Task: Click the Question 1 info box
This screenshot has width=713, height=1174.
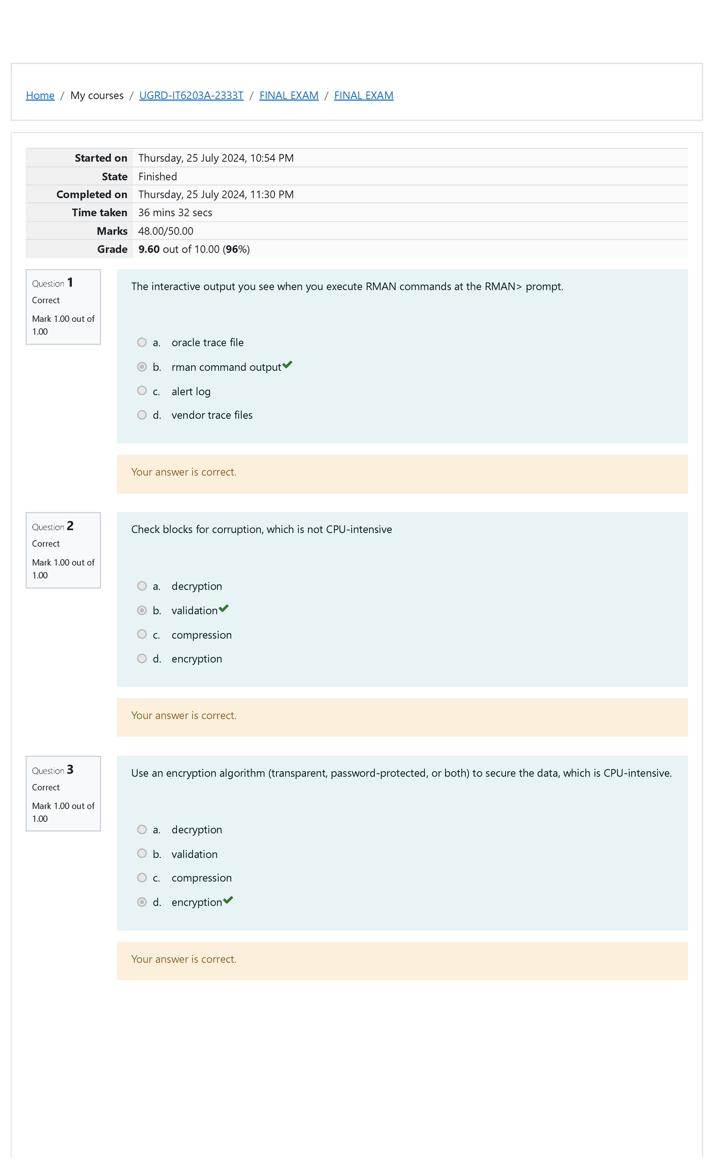Action: click(x=63, y=307)
